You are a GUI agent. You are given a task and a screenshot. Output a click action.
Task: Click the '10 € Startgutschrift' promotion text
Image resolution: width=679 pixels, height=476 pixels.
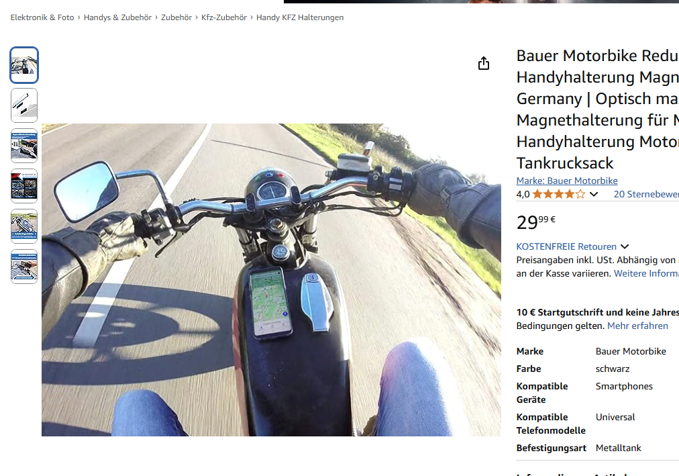coord(598,312)
